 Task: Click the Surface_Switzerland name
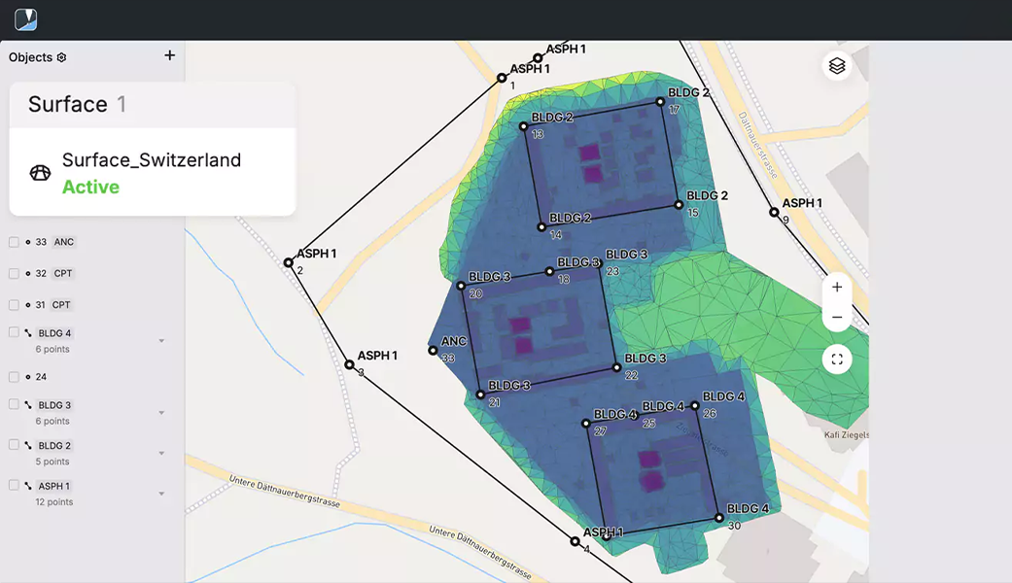151,160
